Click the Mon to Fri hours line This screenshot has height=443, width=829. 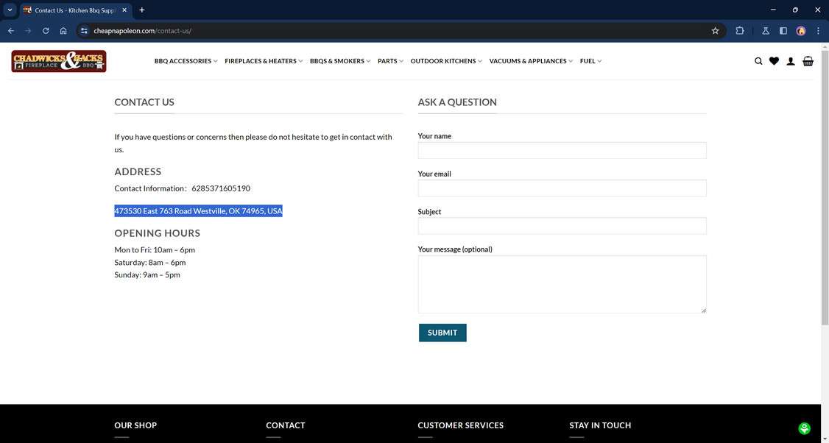(155, 250)
